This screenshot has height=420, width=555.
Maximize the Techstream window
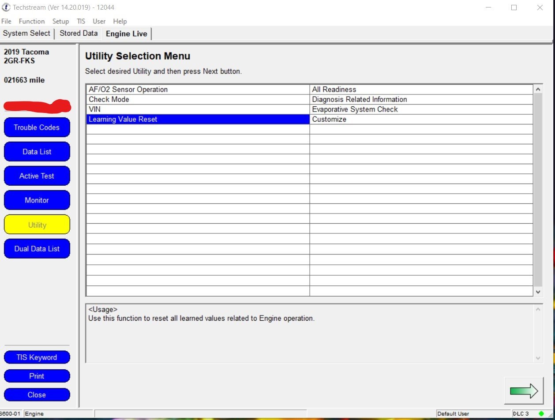tap(514, 7)
